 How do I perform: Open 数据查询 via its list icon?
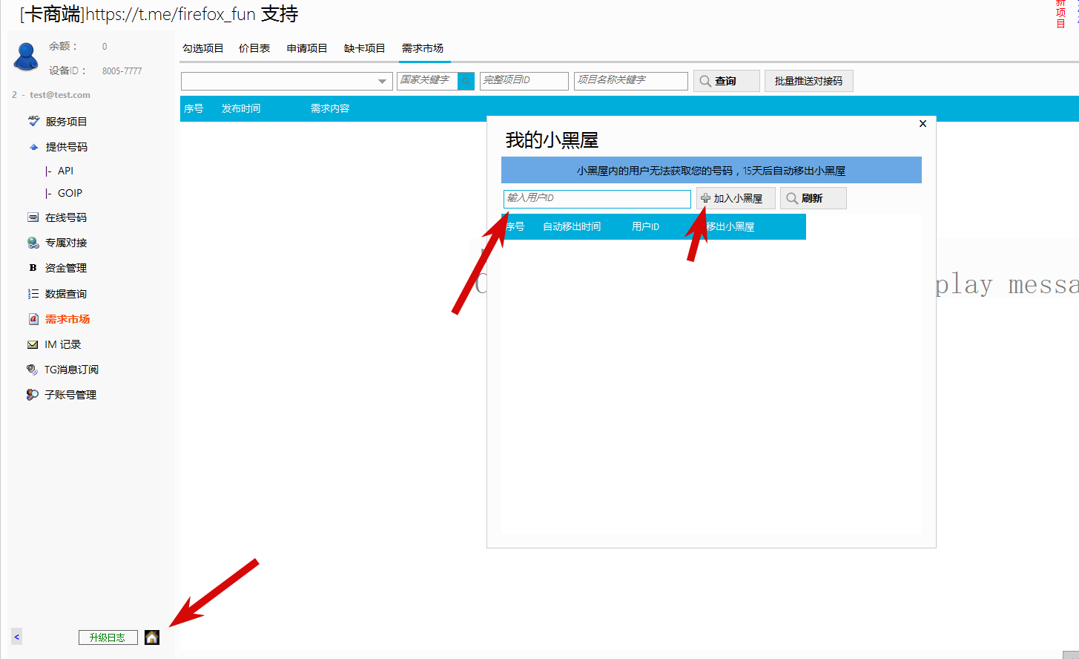coord(33,294)
